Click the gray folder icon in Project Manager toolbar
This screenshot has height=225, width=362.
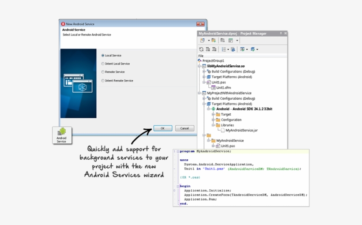coord(222,41)
